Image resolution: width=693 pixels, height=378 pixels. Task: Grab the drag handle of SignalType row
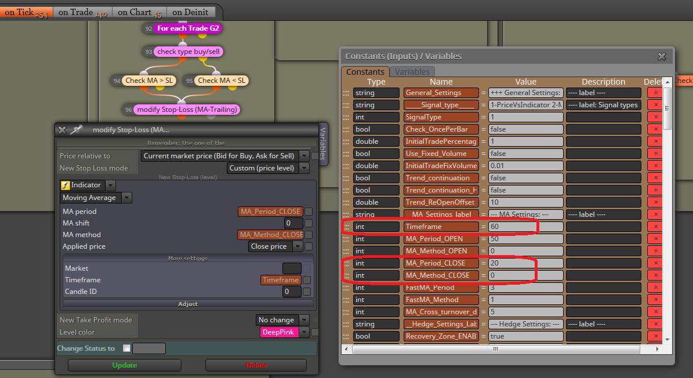(x=346, y=118)
